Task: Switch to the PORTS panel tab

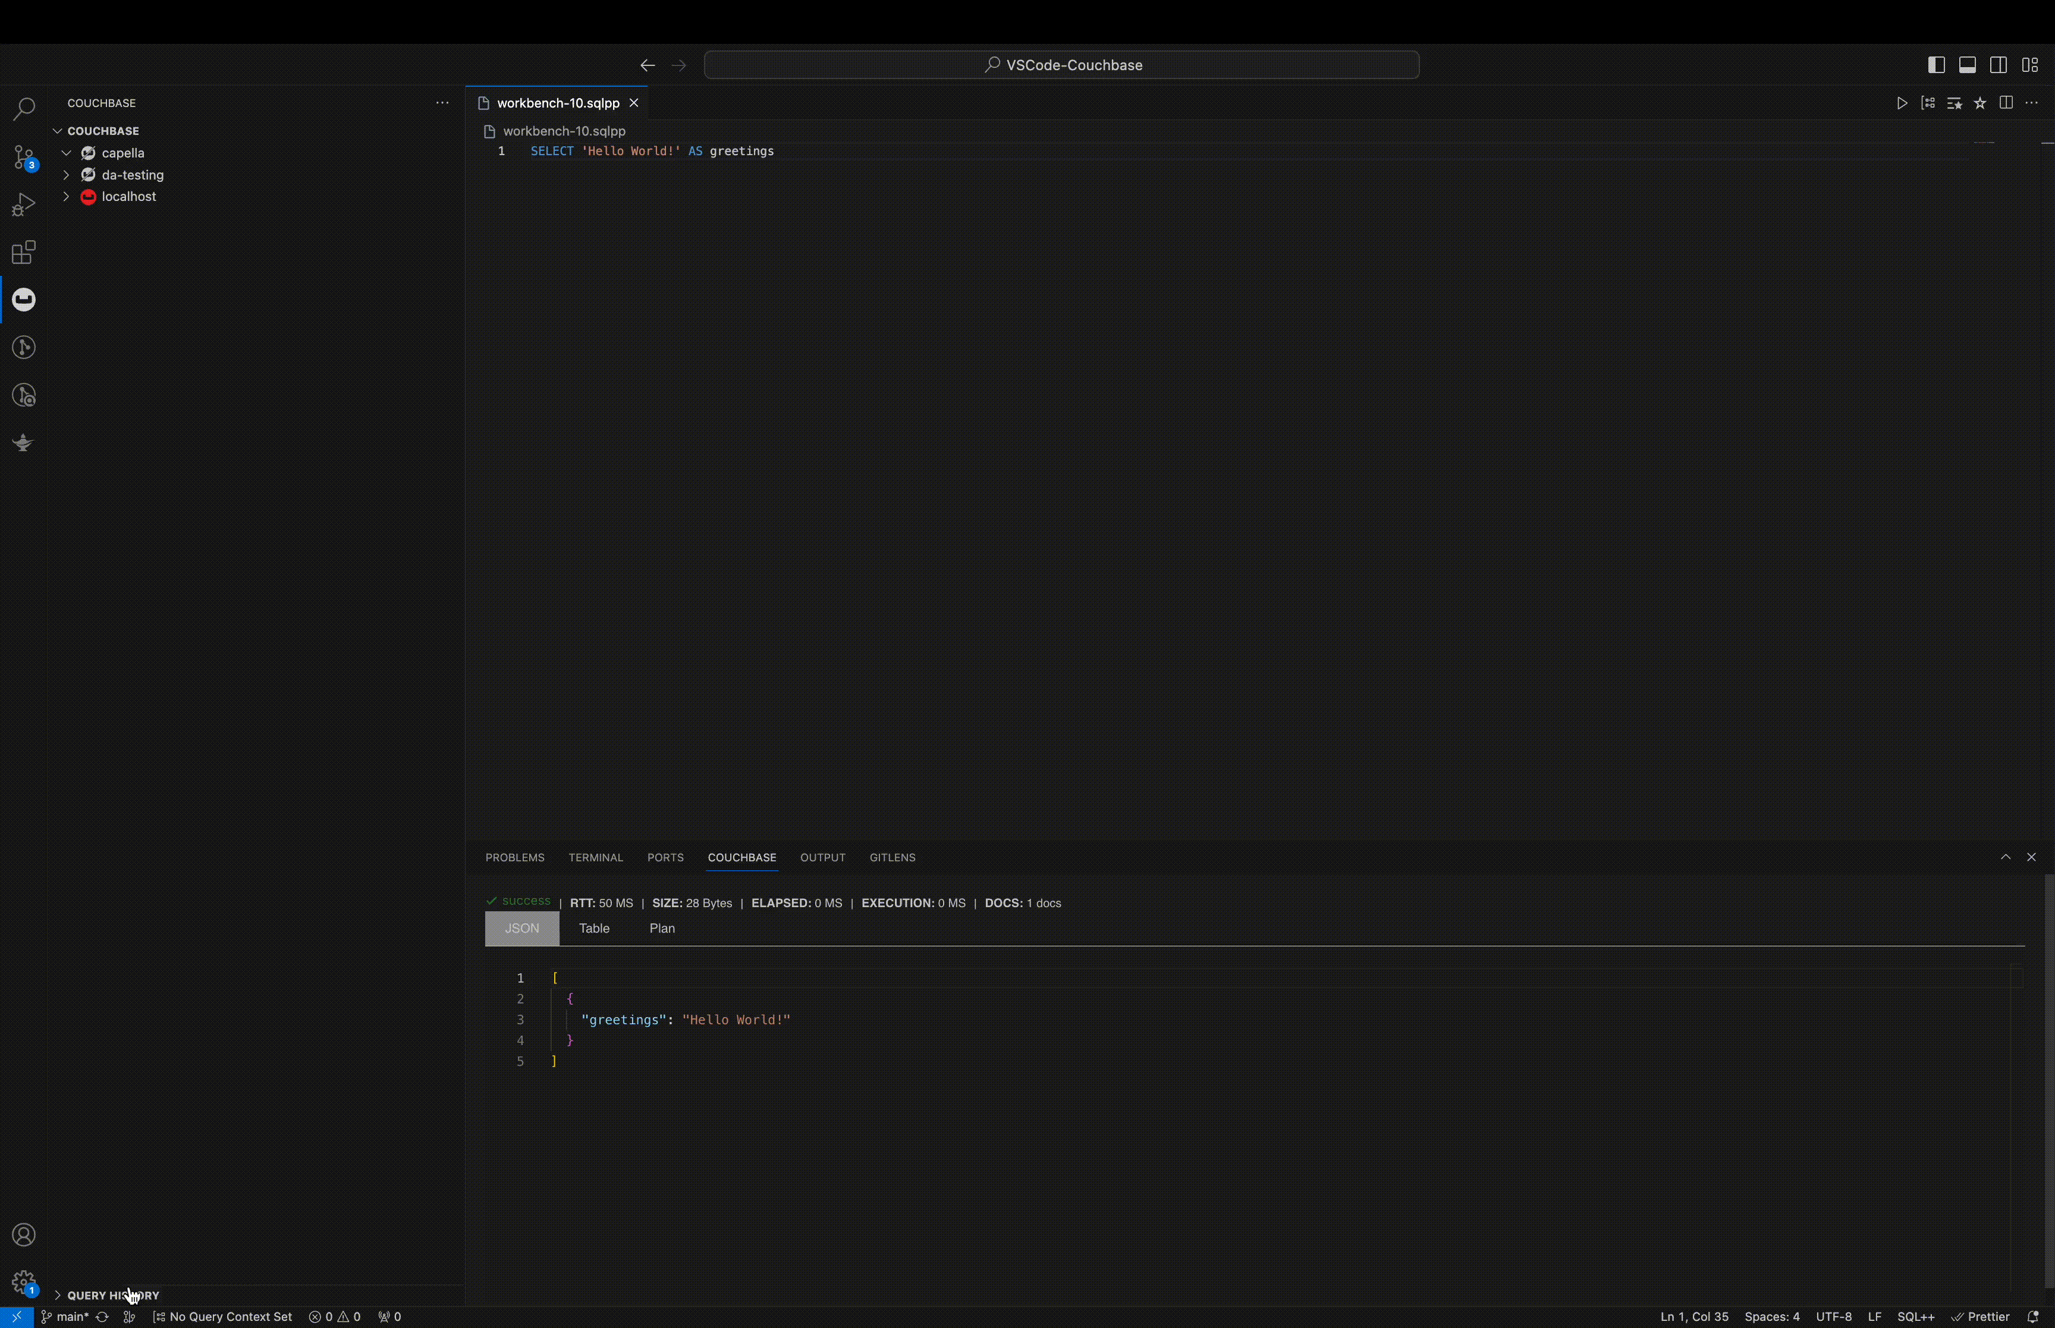Action: [x=665, y=857]
